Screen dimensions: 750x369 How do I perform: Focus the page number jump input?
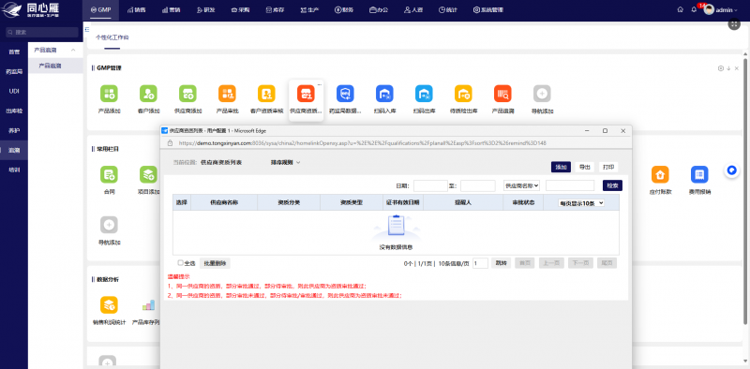pos(480,263)
